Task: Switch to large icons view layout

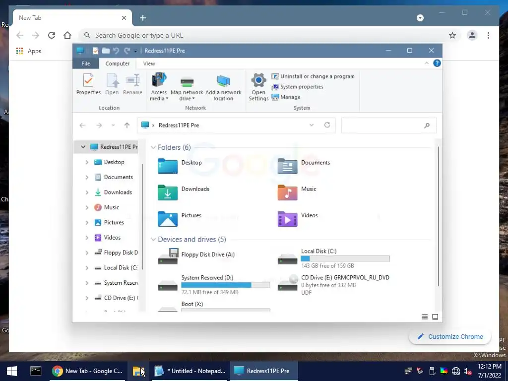Action: click(x=435, y=317)
